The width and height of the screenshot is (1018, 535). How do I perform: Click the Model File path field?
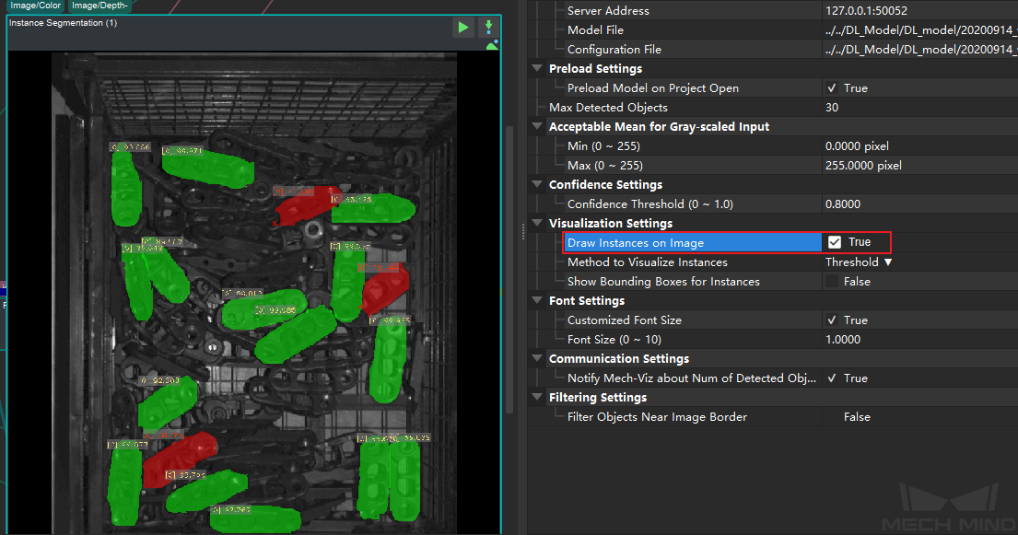pyautogui.click(x=917, y=30)
